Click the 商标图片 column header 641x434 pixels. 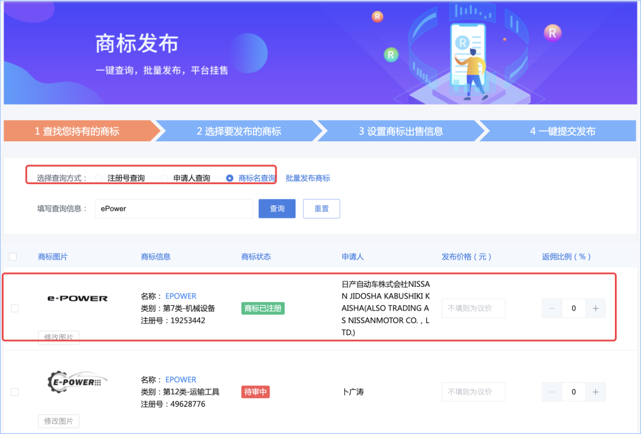pyautogui.click(x=53, y=257)
